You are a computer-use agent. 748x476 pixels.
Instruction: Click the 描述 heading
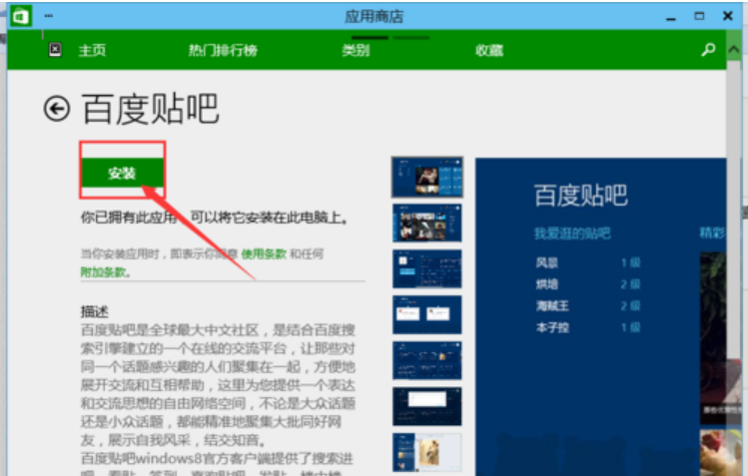95,311
